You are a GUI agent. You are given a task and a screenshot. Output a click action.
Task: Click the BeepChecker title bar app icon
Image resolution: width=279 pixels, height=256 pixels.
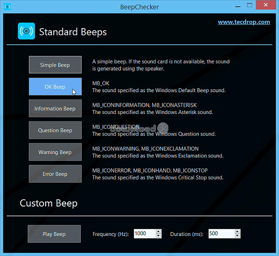(x=7, y=6)
